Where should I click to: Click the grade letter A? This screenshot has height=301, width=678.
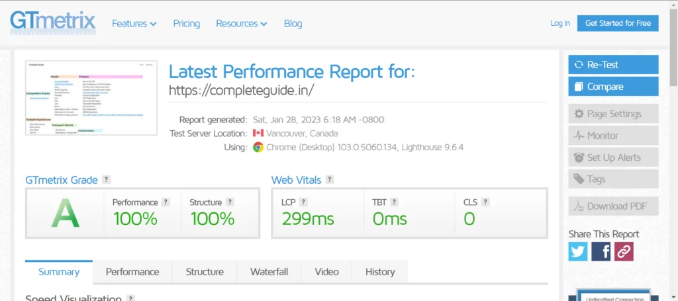coord(66,213)
